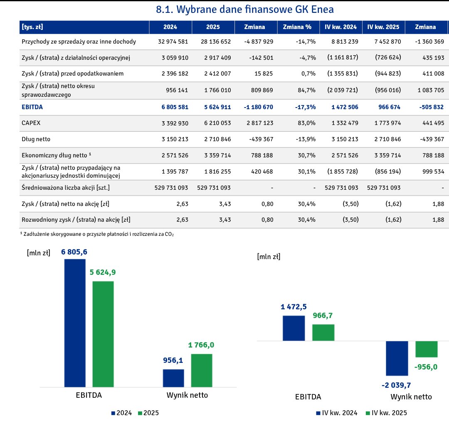Click the 'Dług netto' row label

pyautogui.click(x=36, y=139)
